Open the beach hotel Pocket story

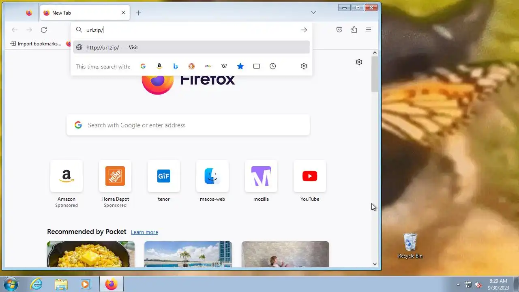click(188, 254)
